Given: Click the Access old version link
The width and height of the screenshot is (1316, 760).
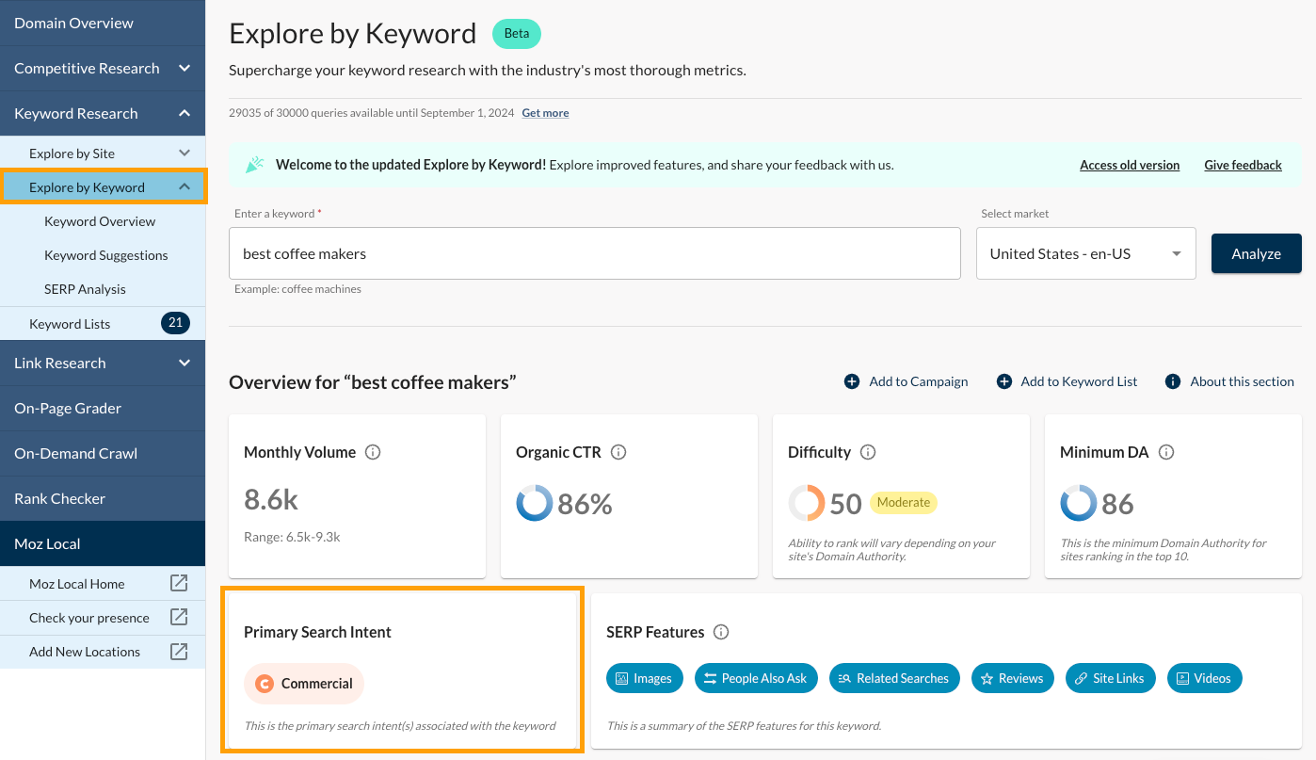Looking at the screenshot, I should pyautogui.click(x=1129, y=165).
